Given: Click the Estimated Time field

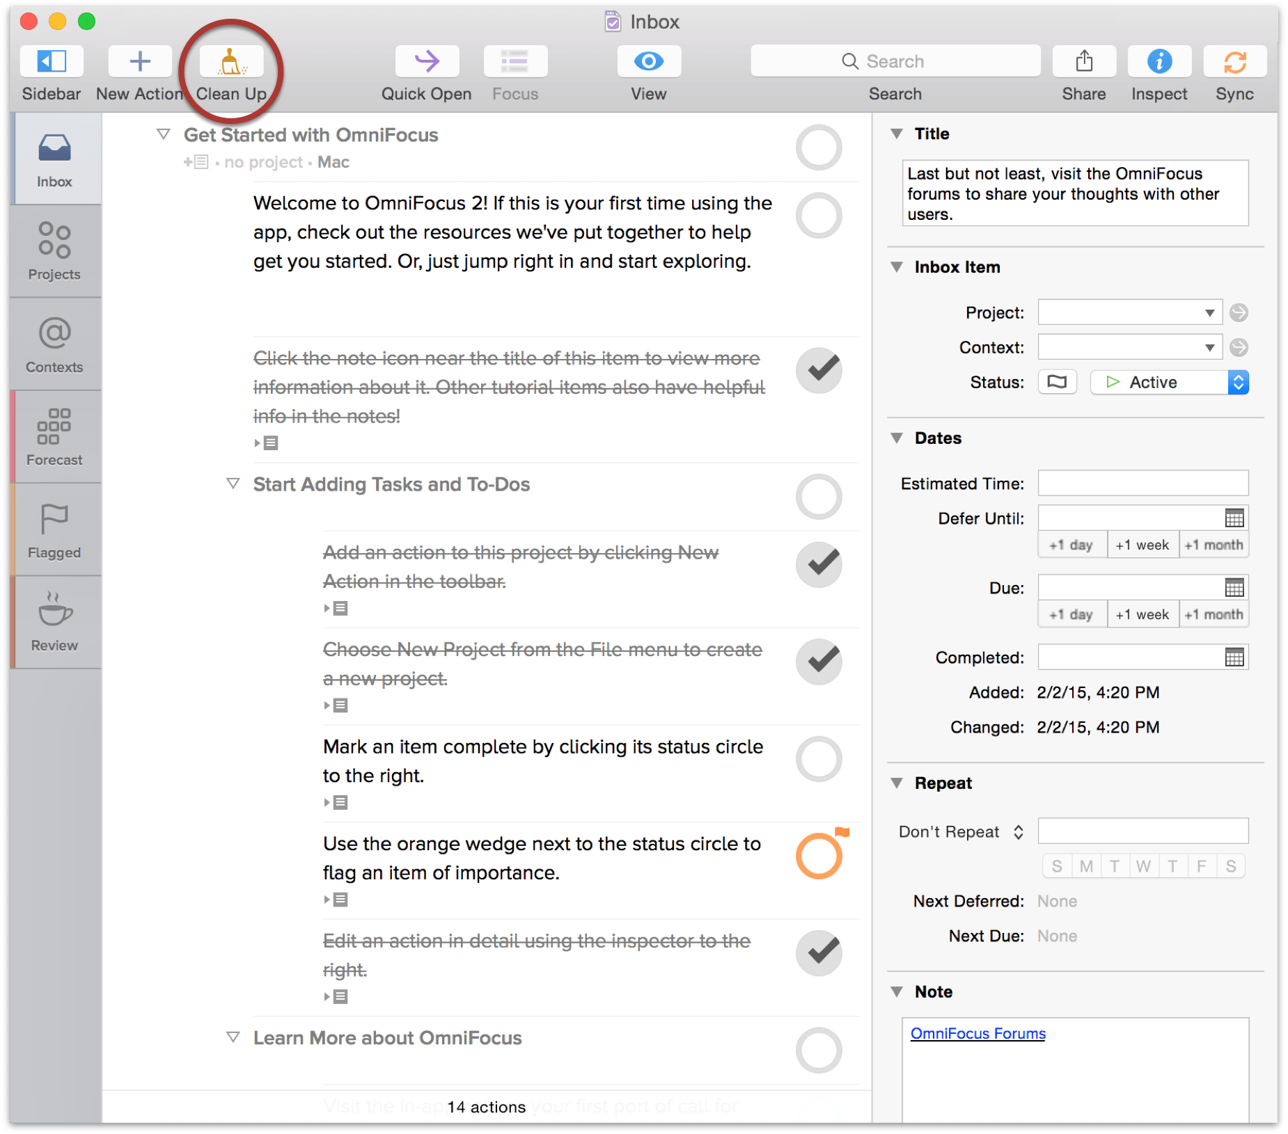Looking at the screenshot, I should click(1142, 484).
